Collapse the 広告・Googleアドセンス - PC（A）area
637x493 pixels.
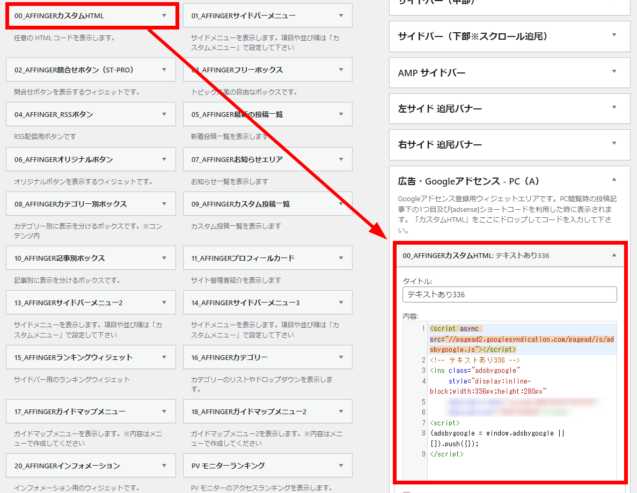point(614,180)
